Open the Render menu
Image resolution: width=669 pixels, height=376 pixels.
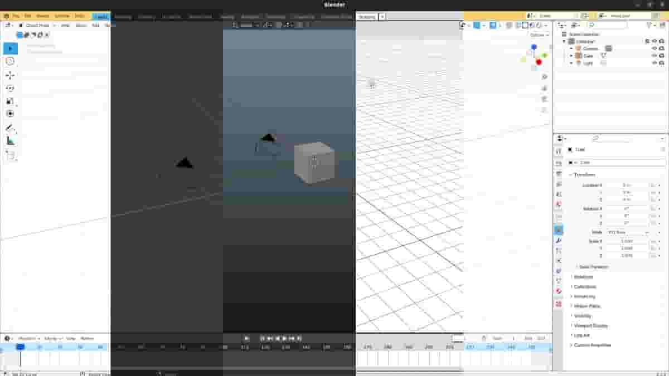43,17
